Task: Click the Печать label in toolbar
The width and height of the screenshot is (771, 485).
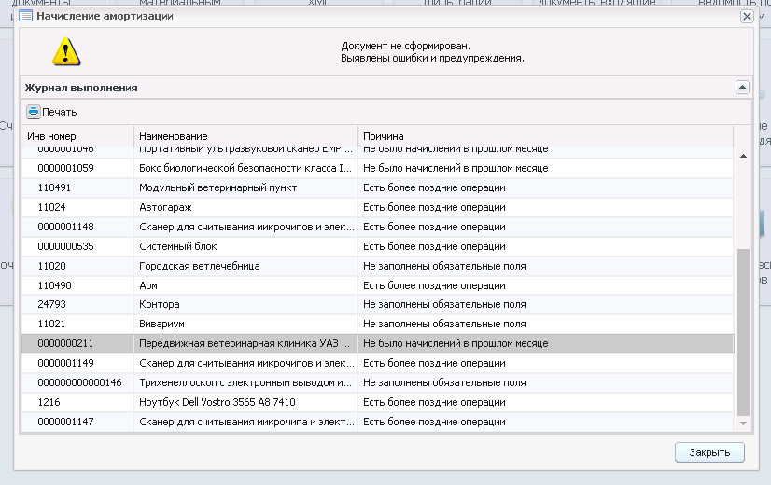Action: pos(60,112)
